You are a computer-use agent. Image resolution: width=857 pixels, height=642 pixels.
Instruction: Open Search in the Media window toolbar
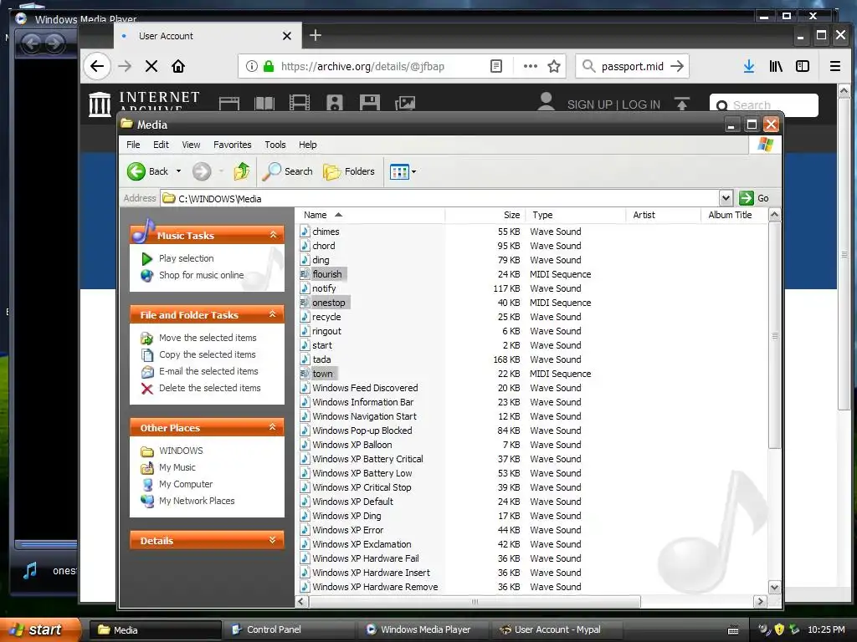tap(288, 171)
